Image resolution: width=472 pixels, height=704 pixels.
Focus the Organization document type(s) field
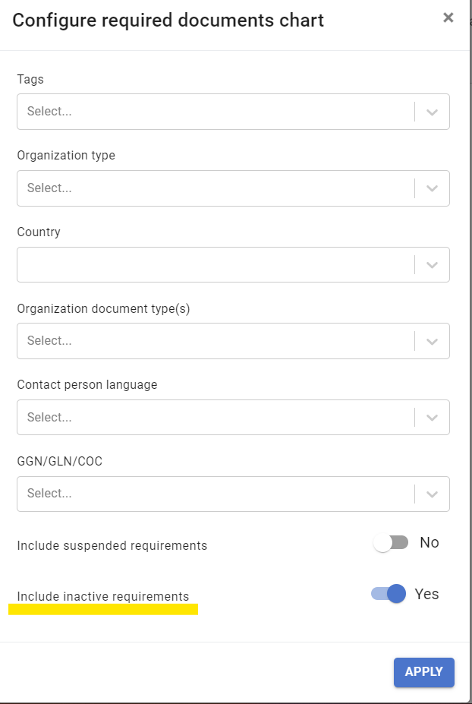pos(216,341)
